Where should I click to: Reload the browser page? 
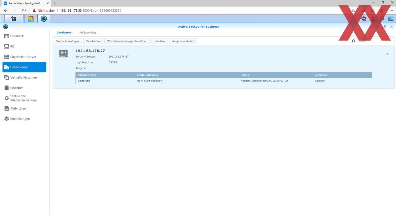(x=24, y=10)
